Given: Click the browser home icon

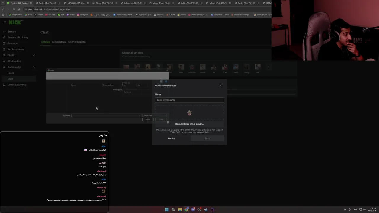Looking at the screenshot, I should (19, 9).
